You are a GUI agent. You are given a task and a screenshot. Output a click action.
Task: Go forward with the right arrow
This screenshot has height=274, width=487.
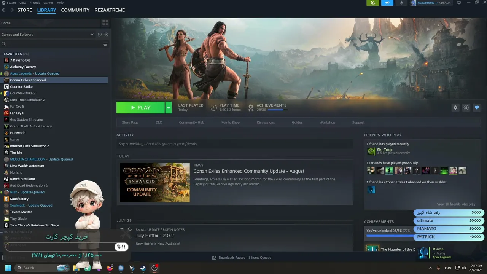tap(11, 10)
